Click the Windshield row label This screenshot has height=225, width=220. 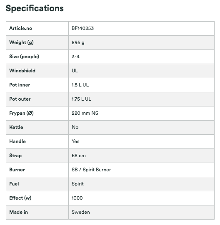coord(22,71)
